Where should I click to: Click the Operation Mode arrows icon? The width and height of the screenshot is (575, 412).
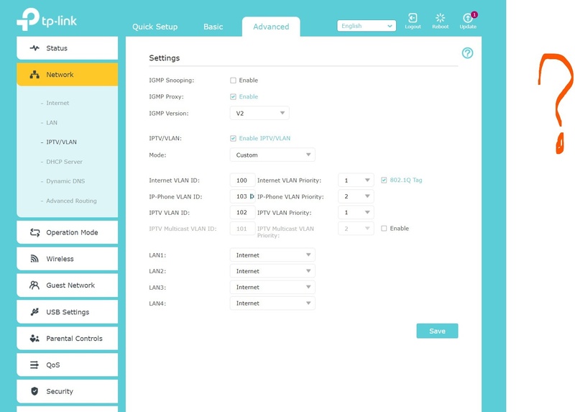(x=34, y=232)
